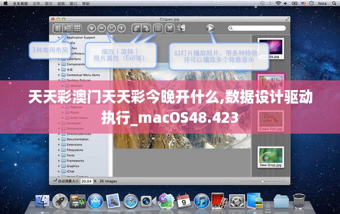Open Launchpad from the Dock

(x=60, y=201)
